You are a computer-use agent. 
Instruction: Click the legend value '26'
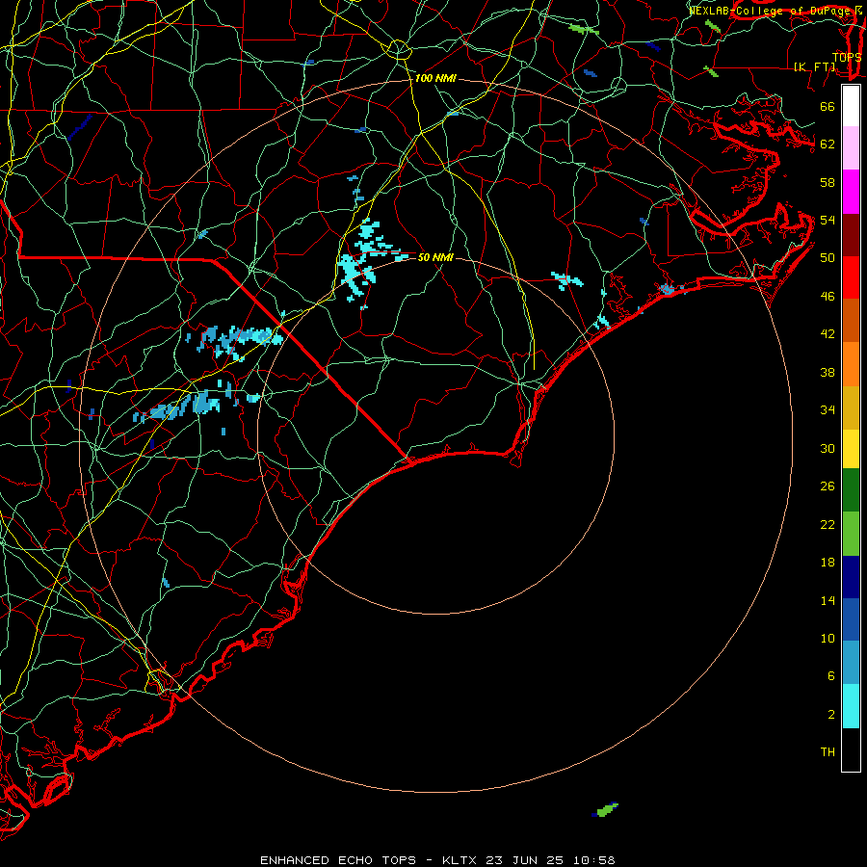(828, 486)
